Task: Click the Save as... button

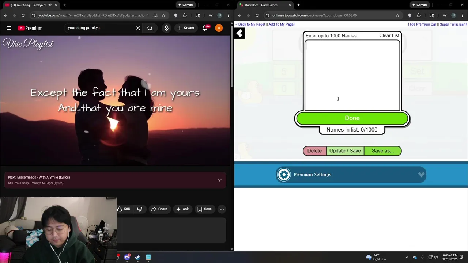Action: (x=383, y=151)
